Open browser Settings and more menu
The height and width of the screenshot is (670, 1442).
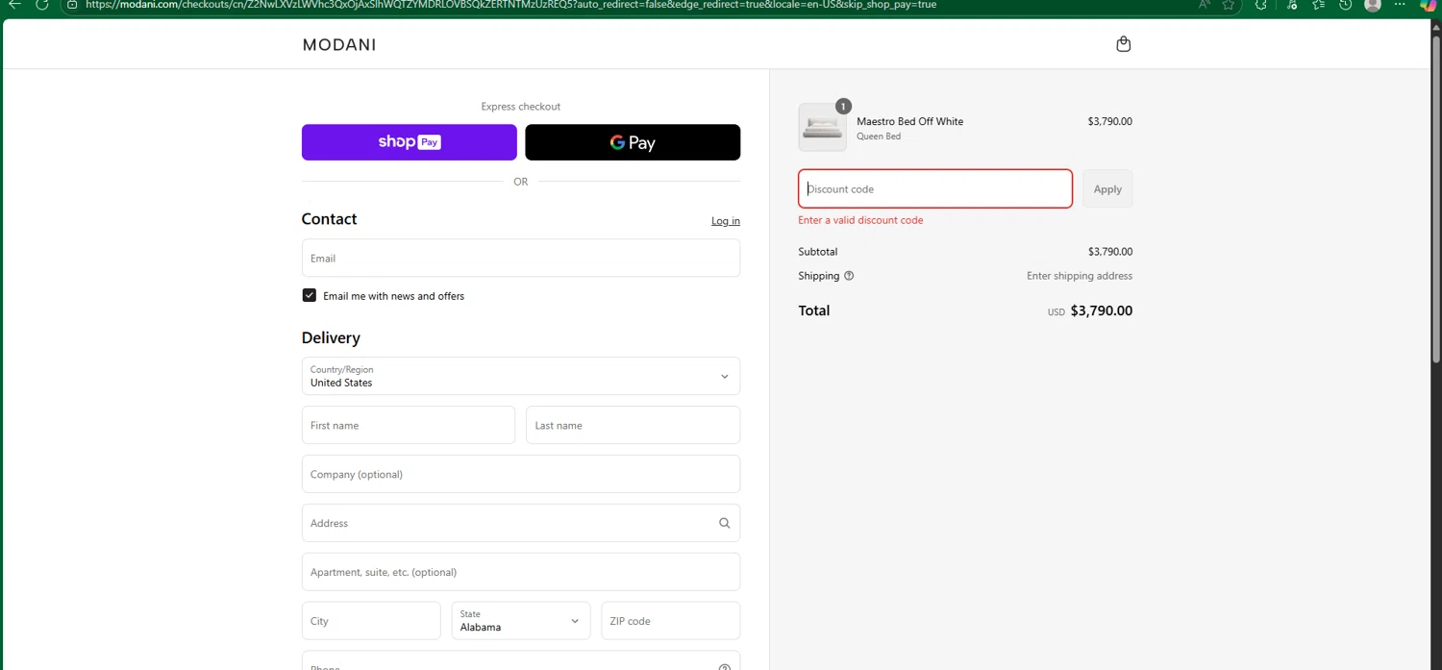1400,5
